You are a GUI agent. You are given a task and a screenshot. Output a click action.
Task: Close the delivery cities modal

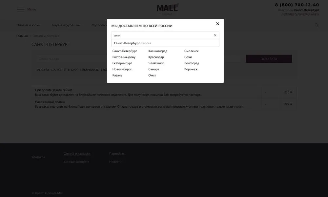click(217, 24)
